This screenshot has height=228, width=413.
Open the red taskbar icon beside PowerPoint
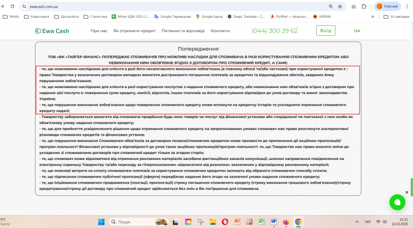[250, 222]
